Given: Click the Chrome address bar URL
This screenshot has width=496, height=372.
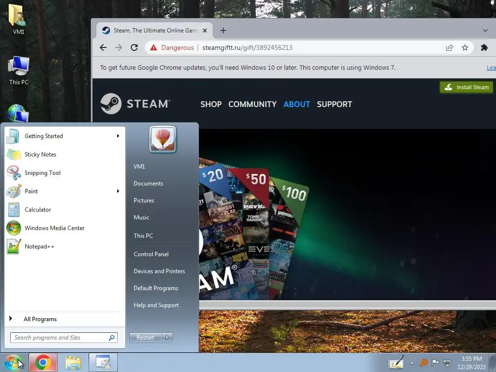Looking at the screenshot, I should (248, 47).
